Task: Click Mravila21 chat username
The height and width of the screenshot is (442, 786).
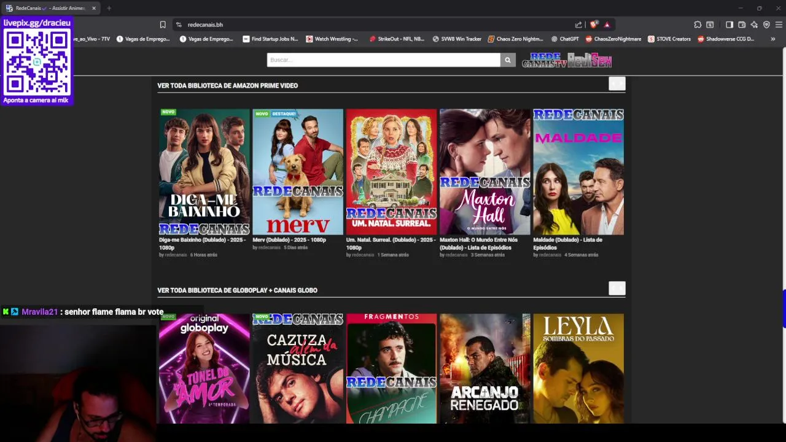Action: point(39,312)
